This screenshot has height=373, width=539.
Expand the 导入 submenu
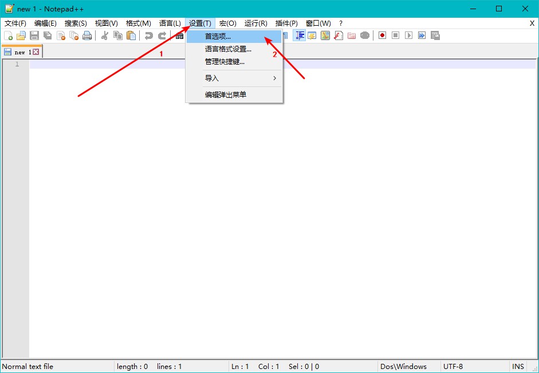coord(234,78)
